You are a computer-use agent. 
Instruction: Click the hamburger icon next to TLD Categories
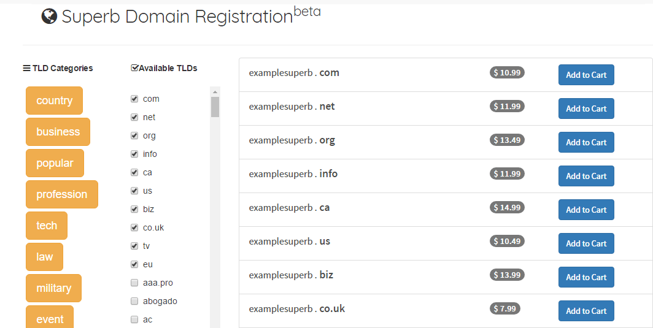[x=26, y=68]
